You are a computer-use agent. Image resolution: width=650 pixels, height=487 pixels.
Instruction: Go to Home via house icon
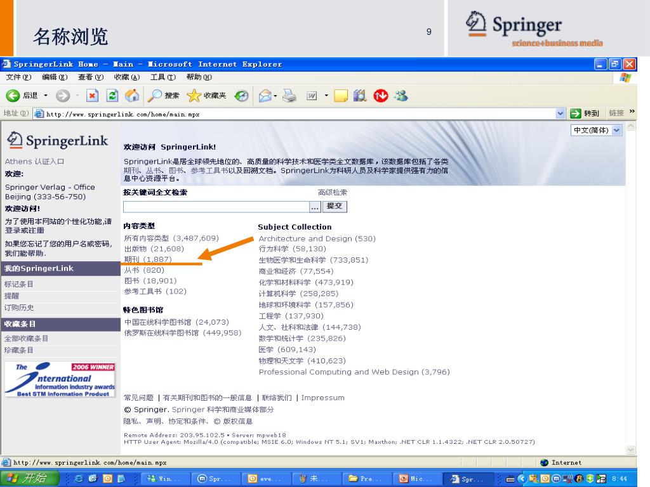(x=132, y=96)
